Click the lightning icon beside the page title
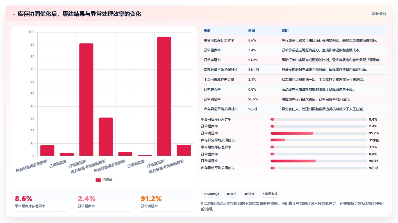 click(13, 14)
